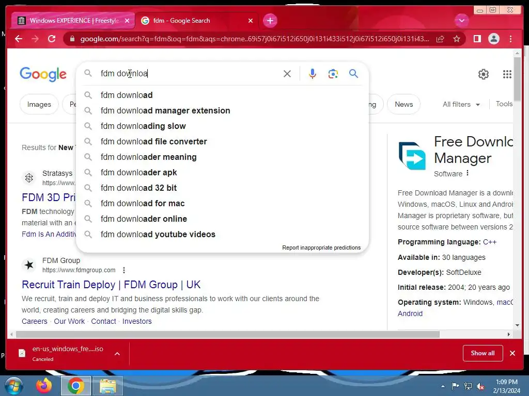The width and height of the screenshot is (529, 396).
Task: Choose suggestion "fdm download manager extension"
Action: click(x=223, y=111)
